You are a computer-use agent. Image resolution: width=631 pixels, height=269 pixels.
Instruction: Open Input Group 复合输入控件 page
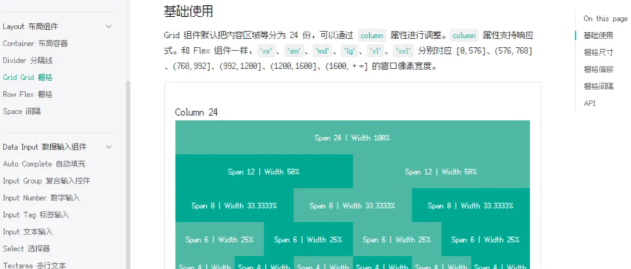coord(46,181)
